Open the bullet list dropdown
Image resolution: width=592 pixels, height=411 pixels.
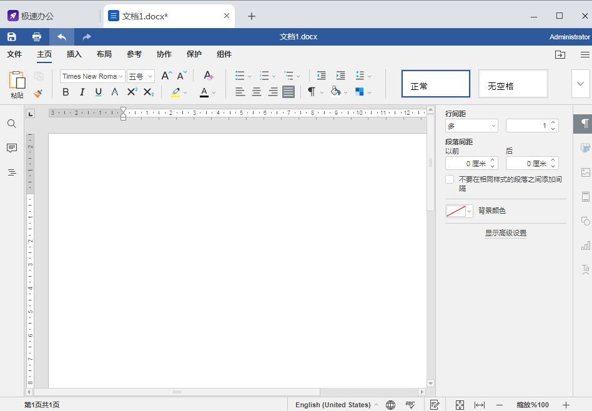pos(249,76)
